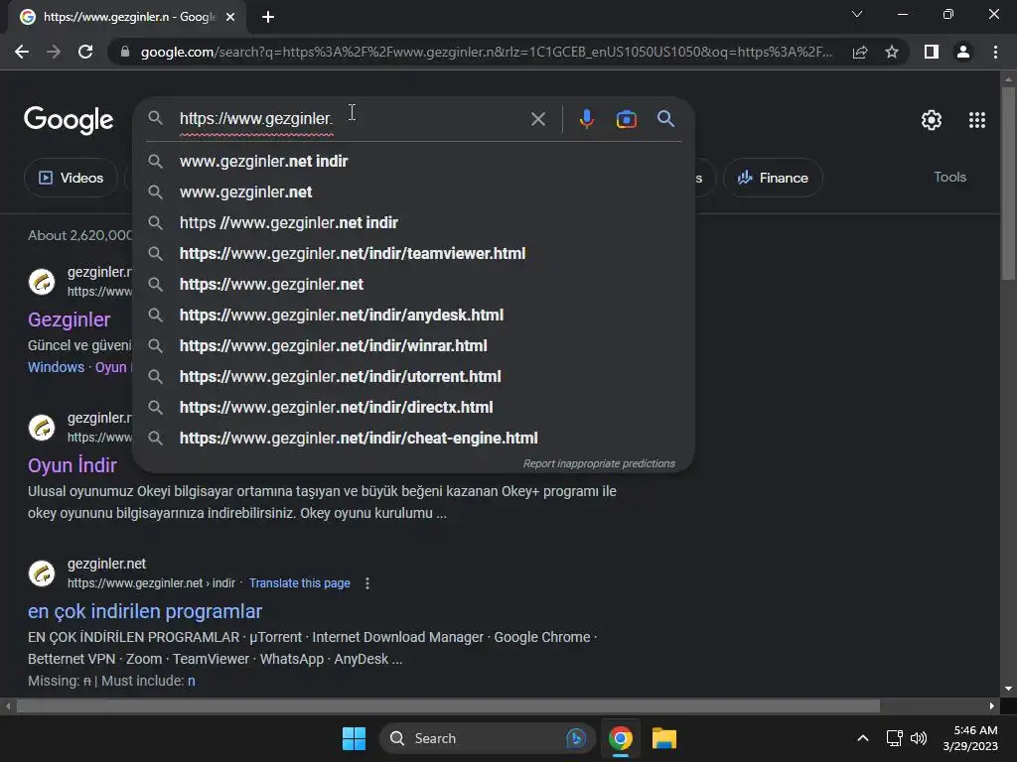Open the Gezginler result title
The height and width of the screenshot is (762, 1017).
tap(69, 319)
